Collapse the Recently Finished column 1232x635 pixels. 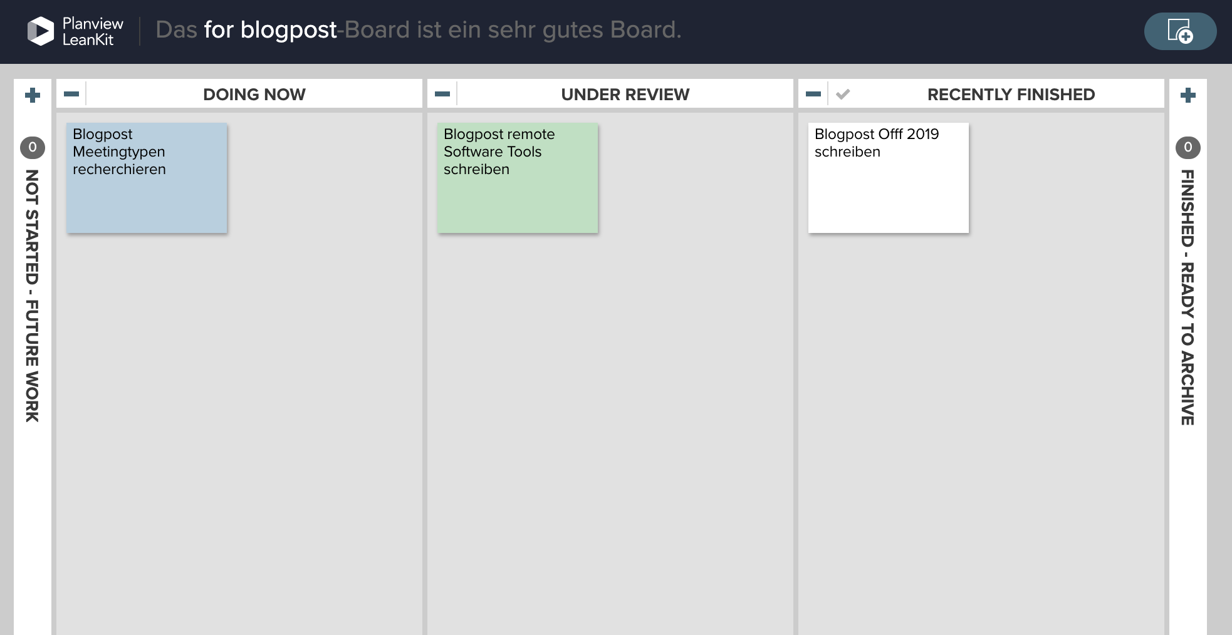click(813, 93)
